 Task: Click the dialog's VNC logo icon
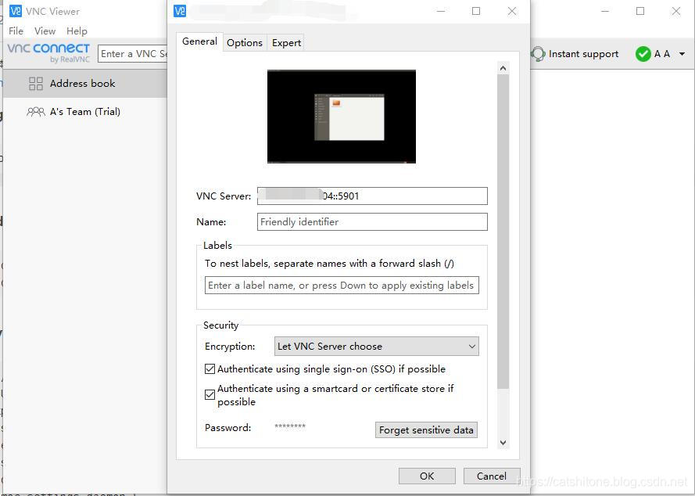pyautogui.click(x=180, y=11)
